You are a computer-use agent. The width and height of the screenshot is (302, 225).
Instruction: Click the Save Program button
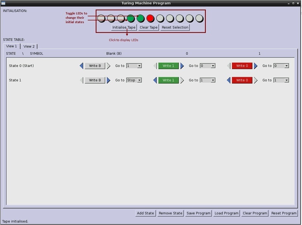pyautogui.click(x=199, y=213)
